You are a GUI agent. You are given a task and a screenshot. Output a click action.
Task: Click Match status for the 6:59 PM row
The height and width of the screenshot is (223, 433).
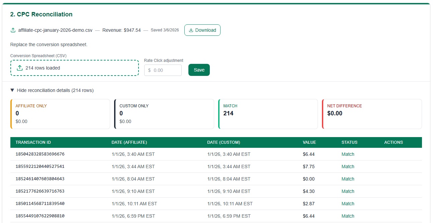[x=348, y=216]
